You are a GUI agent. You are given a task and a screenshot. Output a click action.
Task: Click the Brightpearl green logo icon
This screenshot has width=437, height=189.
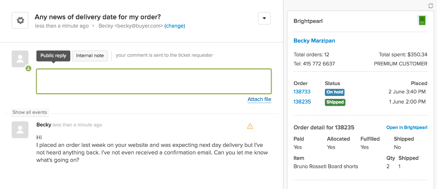coord(422,20)
